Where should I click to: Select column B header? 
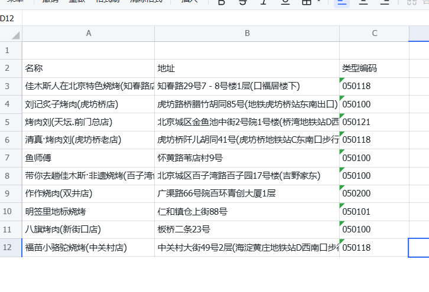(x=247, y=34)
